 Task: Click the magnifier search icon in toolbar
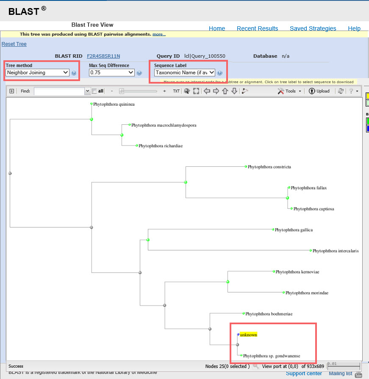point(187,91)
